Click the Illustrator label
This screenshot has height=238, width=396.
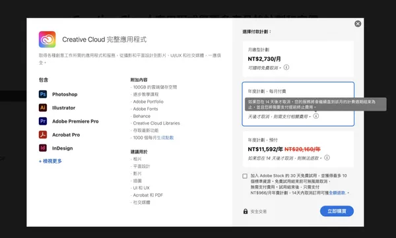63,107
